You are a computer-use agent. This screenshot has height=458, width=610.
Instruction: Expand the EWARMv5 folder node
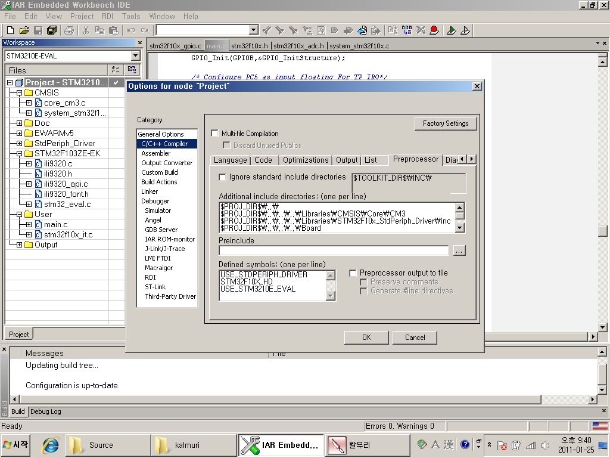[x=19, y=133]
